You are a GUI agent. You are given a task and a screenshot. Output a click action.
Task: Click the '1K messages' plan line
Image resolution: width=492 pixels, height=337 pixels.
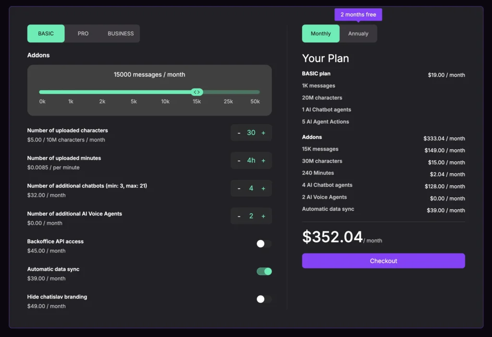[319, 85]
